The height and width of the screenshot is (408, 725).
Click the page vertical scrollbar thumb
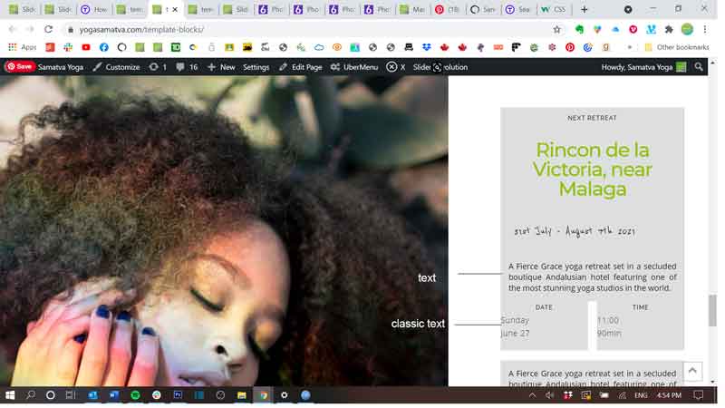click(x=712, y=310)
